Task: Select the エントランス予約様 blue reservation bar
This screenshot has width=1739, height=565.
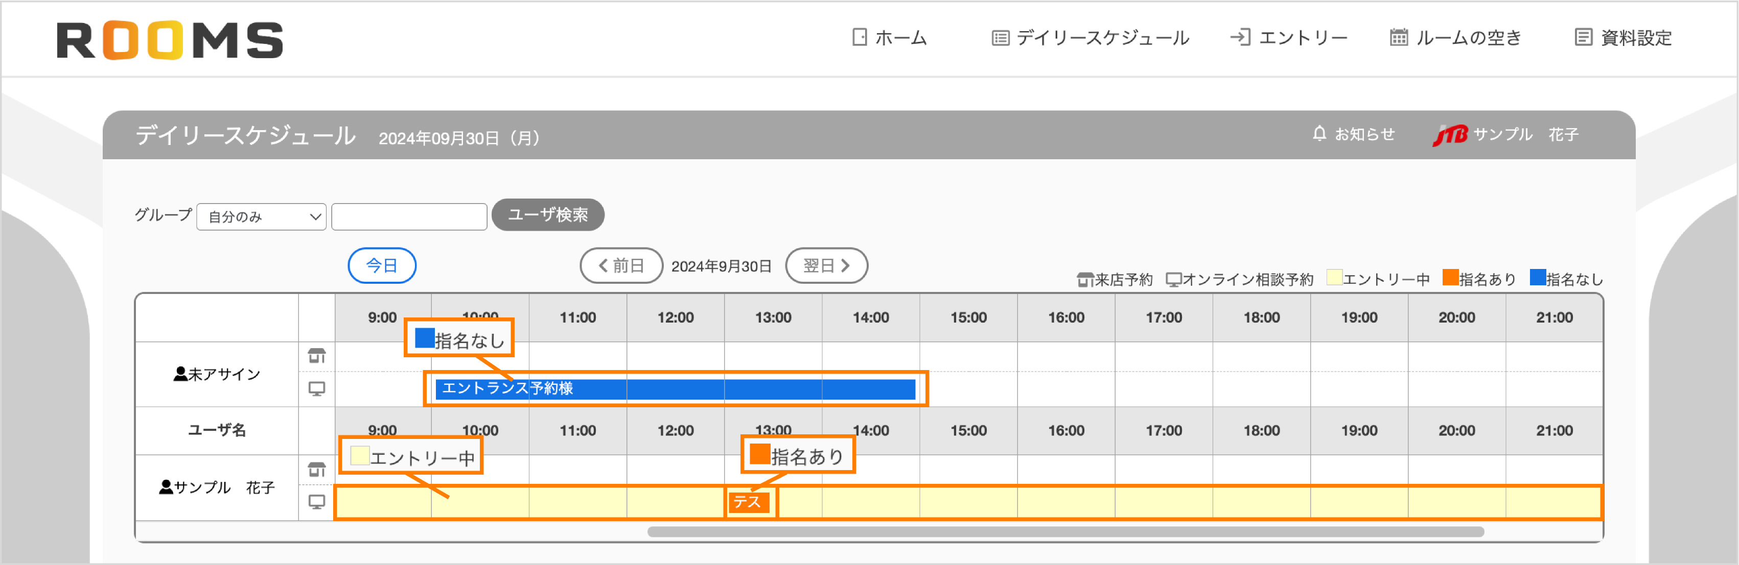Action: pos(675,389)
